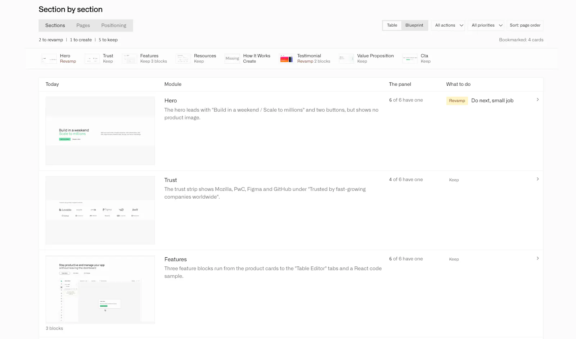This screenshot has width=576, height=339.
Task: Click the Trust section chip thumbnail
Action: 92,59
